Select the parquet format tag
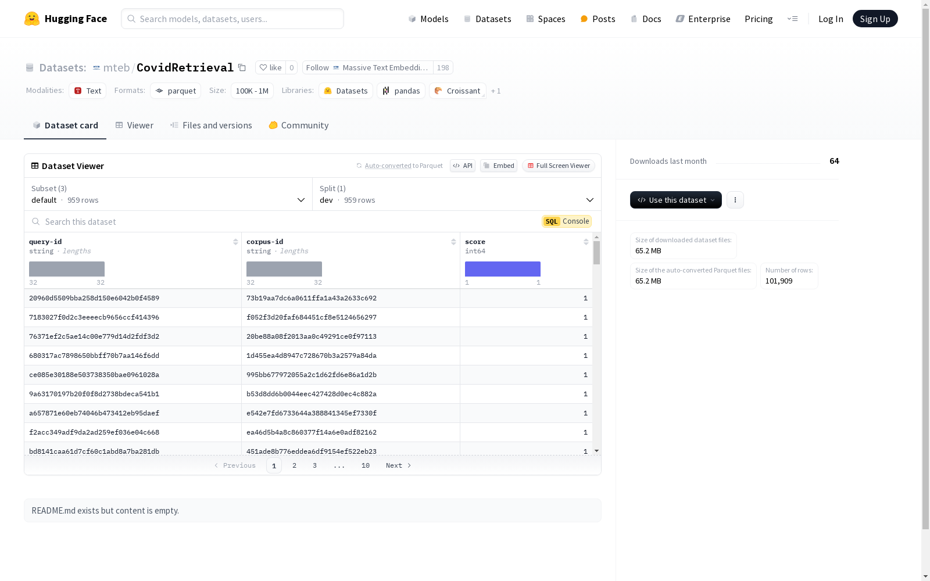The width and height of the screenshot is (930, 581). [176, 91]
